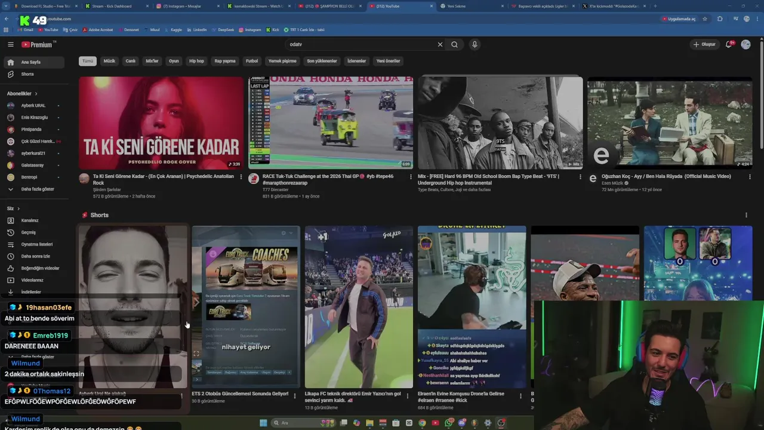764x430 pixels.
Task: Select the Futbol filter chip
Action: pos(252,61)
